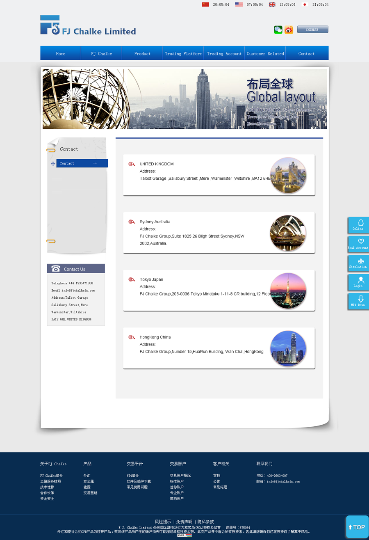Click the footer email info@fjchalkefx.com
Screen dimensions: 369x540
click(283, 481)
